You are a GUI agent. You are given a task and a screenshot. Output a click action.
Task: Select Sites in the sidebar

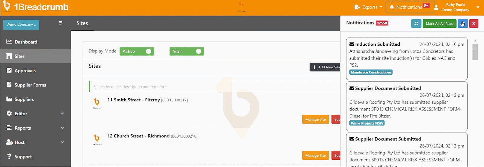(x=35, y=56)
